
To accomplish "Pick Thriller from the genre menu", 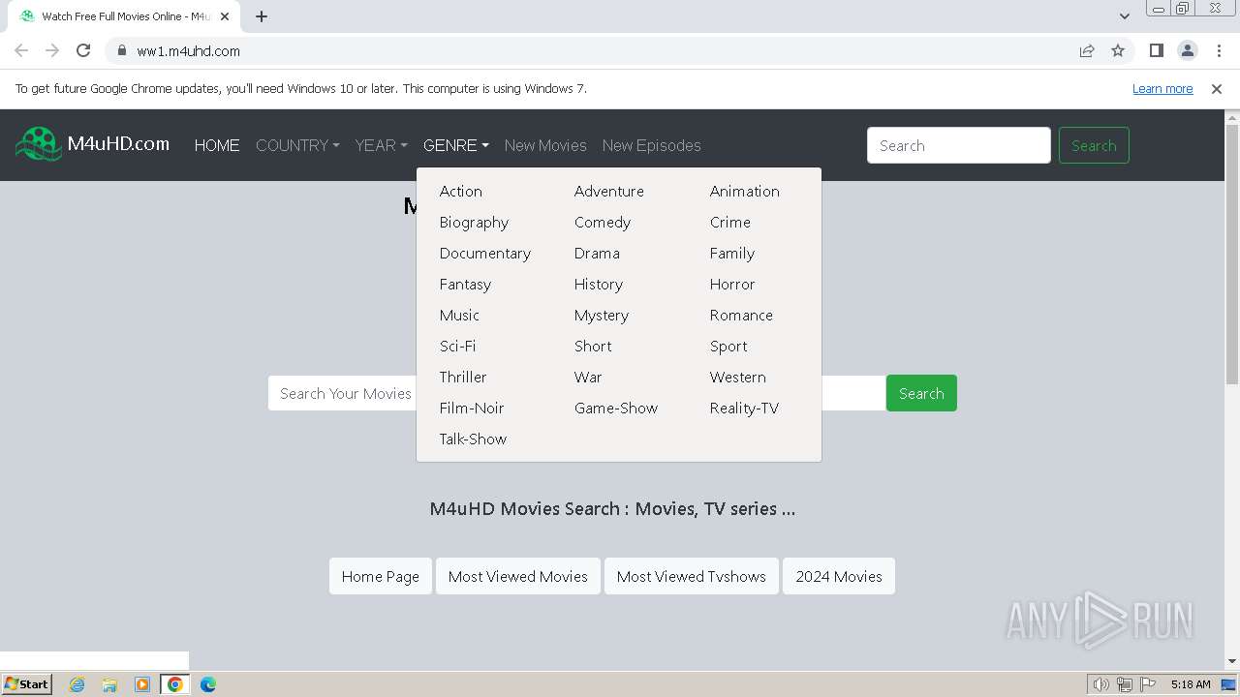I will coord(463,377).
